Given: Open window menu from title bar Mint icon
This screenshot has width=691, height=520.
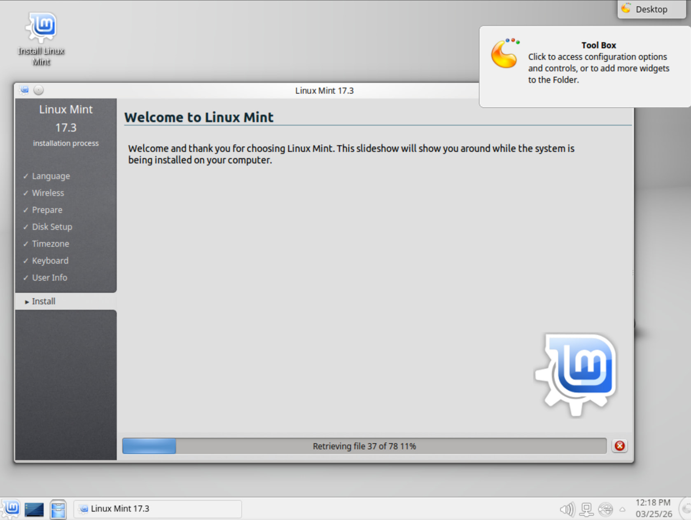Looking at the screenshot, I should pos(24,90).
